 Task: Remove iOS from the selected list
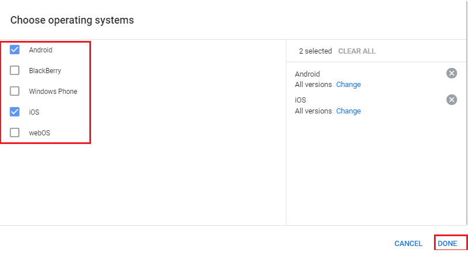pyautogui.click(x=452, y=100)
